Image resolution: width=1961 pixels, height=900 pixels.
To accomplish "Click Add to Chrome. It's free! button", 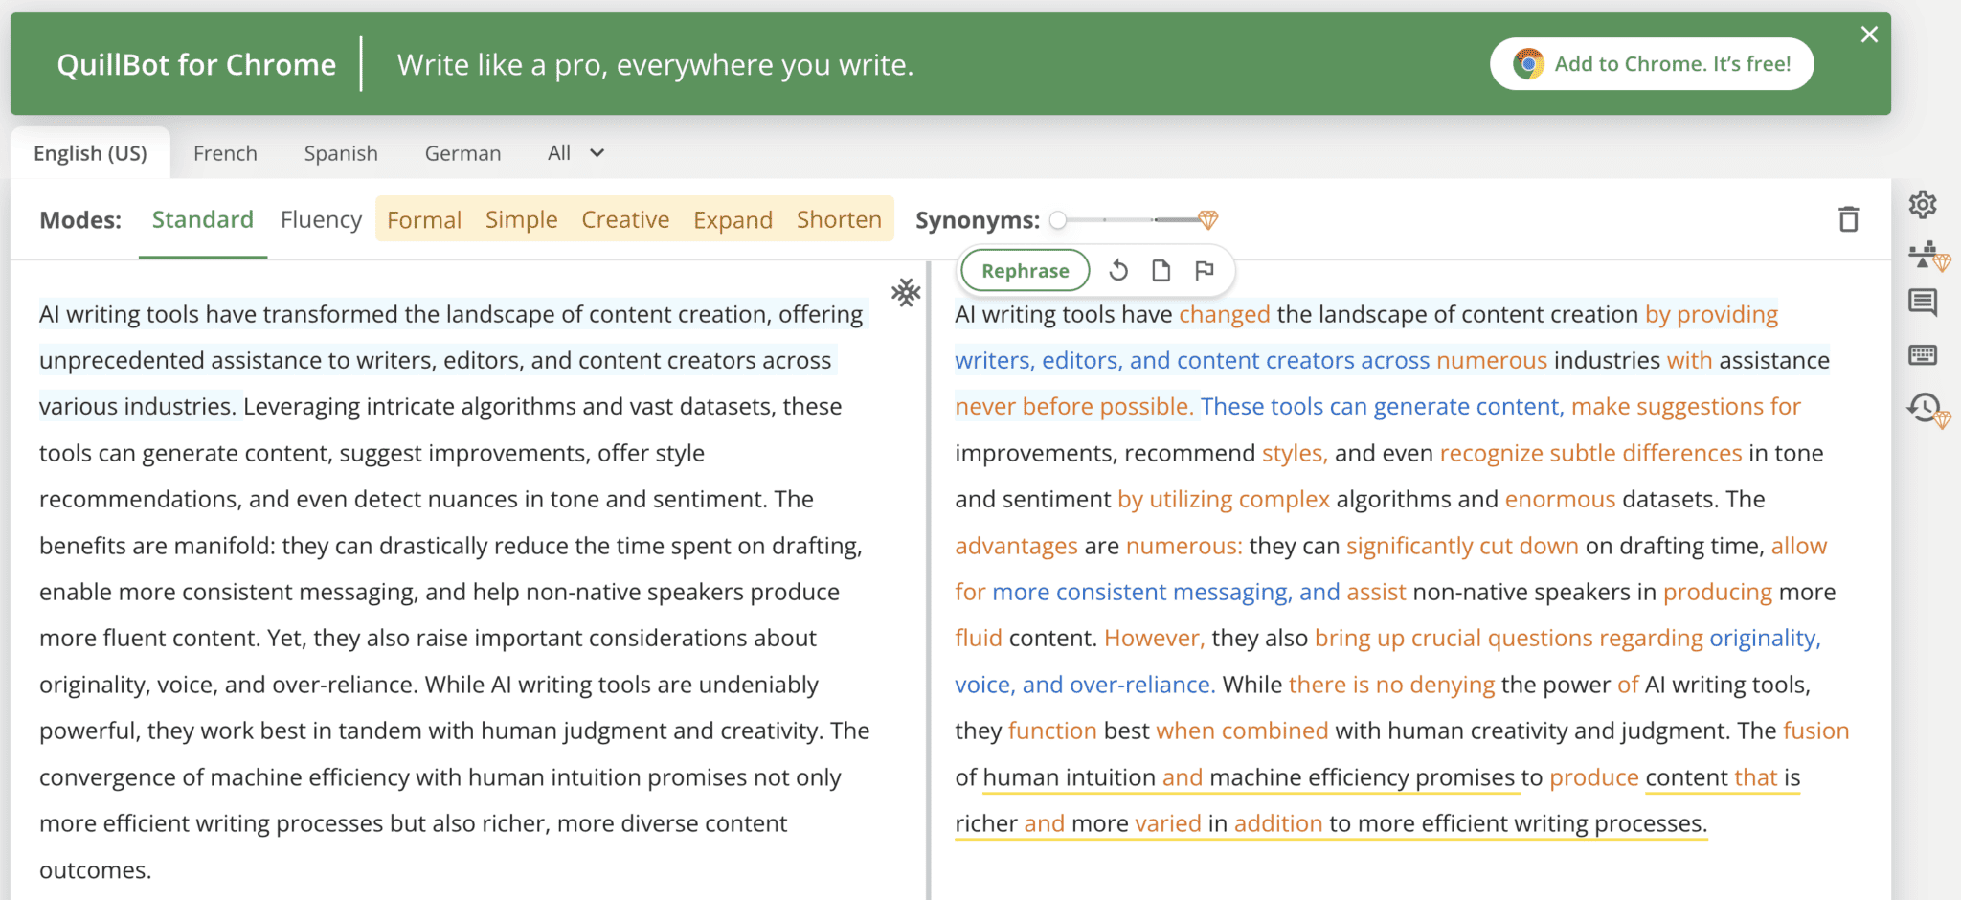I will [1652, 64].
